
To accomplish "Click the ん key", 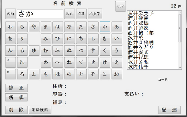I will (10, 50).
